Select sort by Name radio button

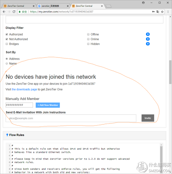[7, 63]
